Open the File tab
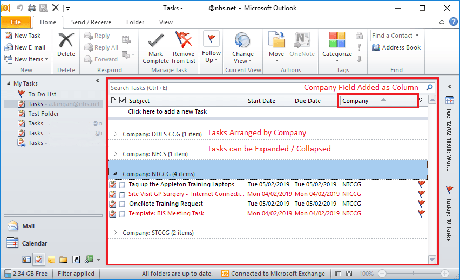The image size is (460, 280). pyautogui.click(x=16, y=22)
